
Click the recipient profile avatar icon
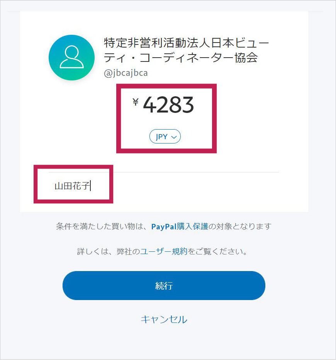71,58
